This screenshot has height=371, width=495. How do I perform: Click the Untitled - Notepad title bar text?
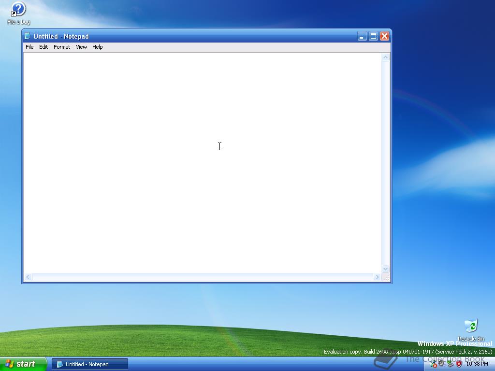61,36
